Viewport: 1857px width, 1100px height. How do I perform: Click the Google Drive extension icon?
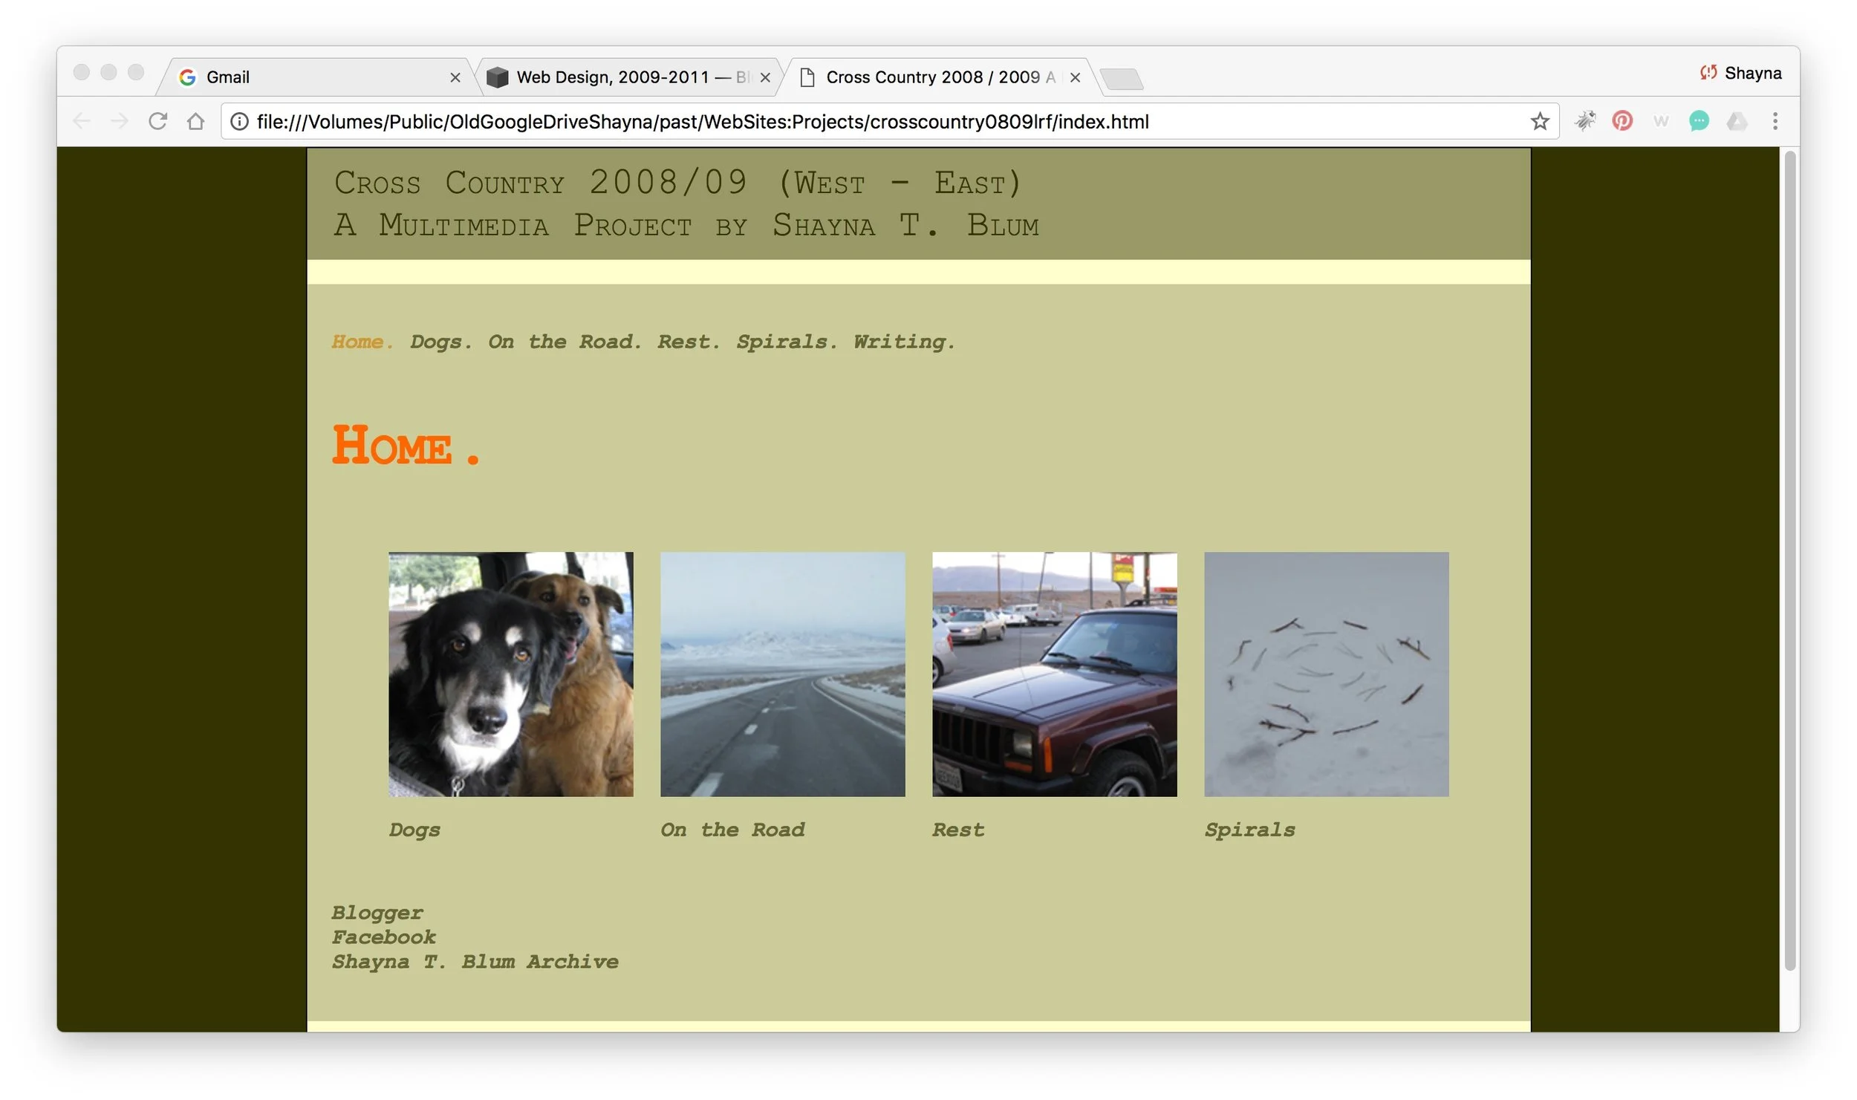[x=1736, y=121]
